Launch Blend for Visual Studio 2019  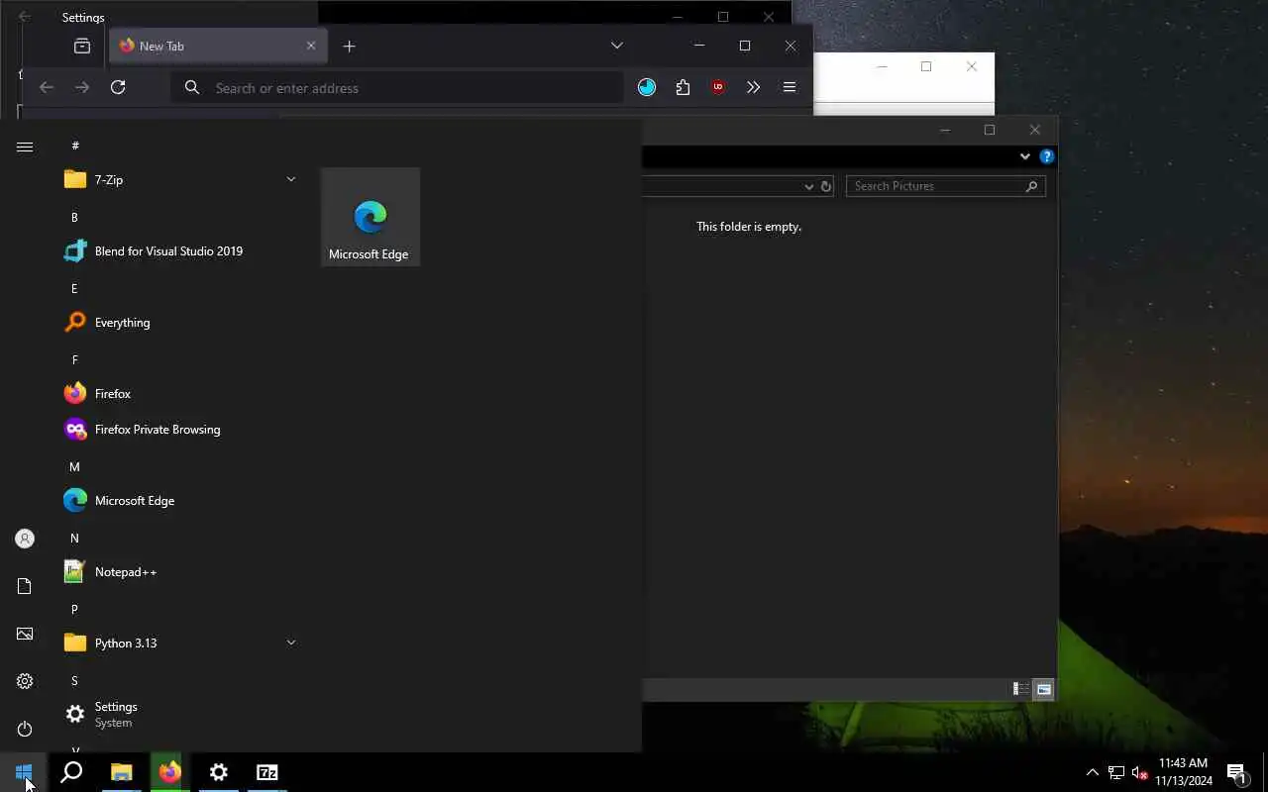tap(180, 251)
